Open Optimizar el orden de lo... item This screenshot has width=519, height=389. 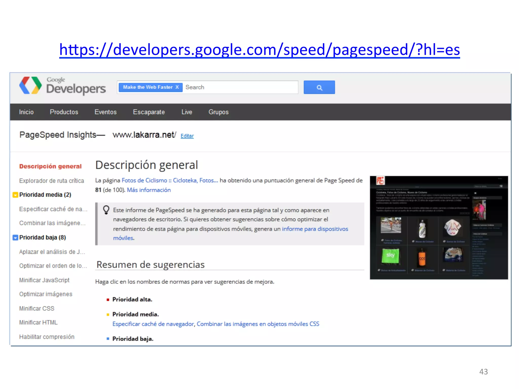click(53, 266)
